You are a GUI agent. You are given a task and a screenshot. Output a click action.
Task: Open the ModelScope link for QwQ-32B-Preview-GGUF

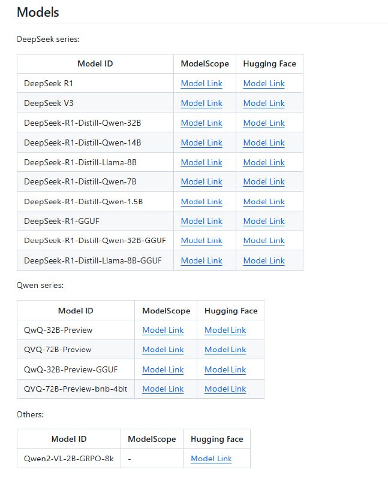point(163,370)
